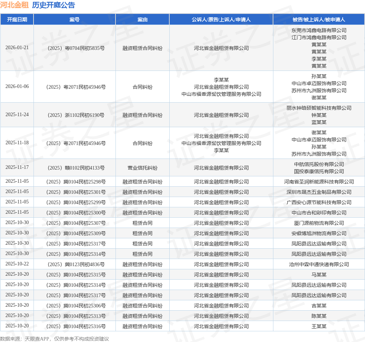
Task: Select case number 赣0102民初4133号
Action: 76,168
